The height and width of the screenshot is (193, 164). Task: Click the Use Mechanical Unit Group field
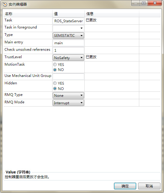click(x=68, y=76)
